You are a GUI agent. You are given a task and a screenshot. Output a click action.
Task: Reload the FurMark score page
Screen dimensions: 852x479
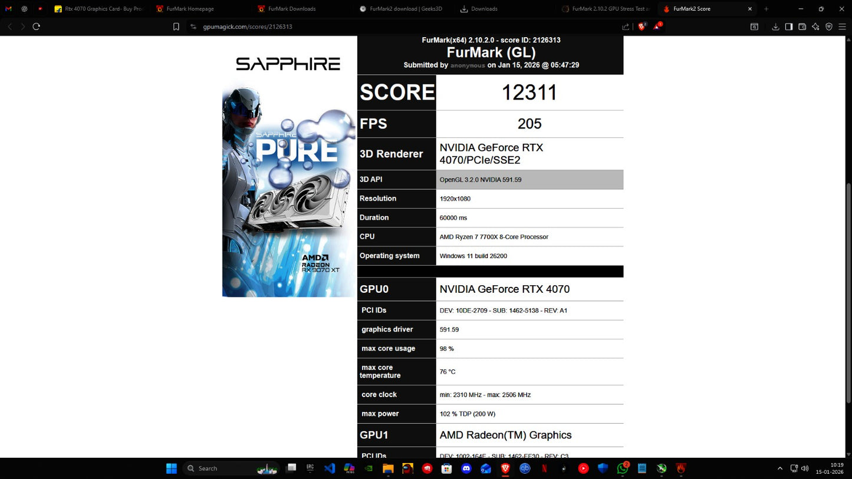(37, 27)
